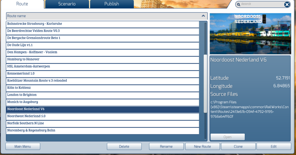
Task: Click the Rename button
Action: [x=166, y=146]
